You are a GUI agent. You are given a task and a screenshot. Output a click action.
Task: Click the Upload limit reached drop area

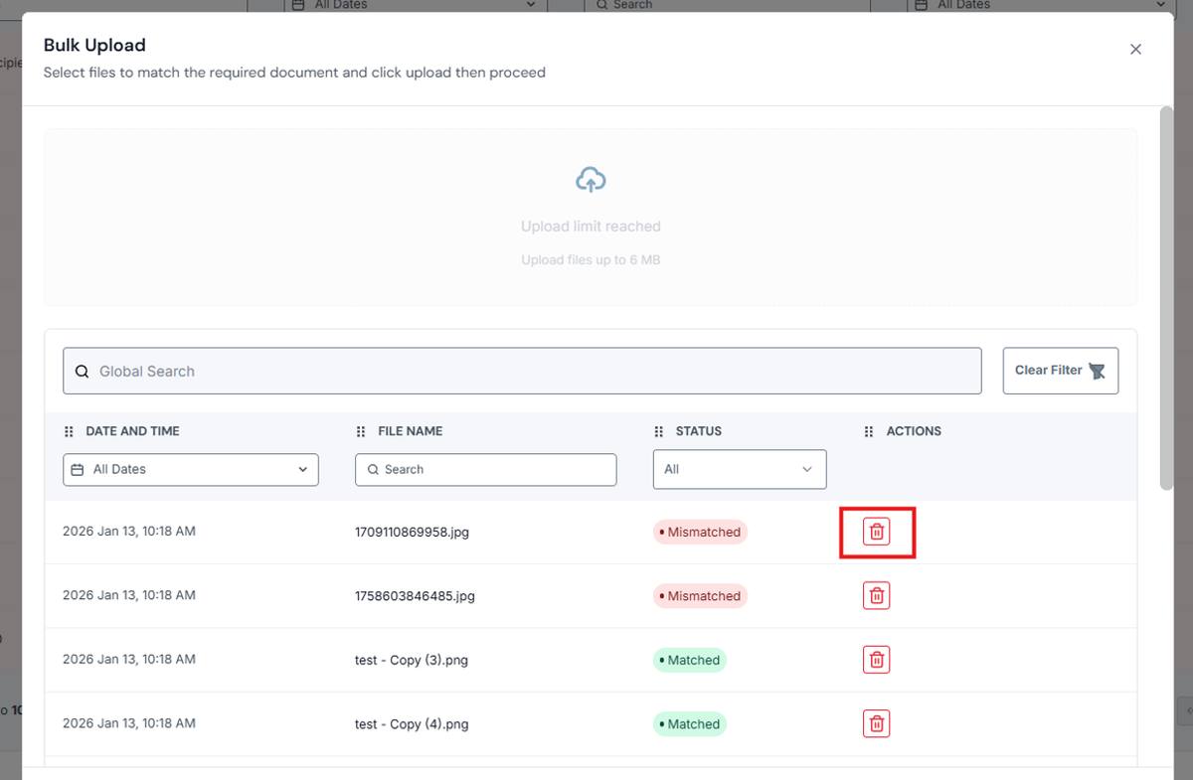pos(591,217)
